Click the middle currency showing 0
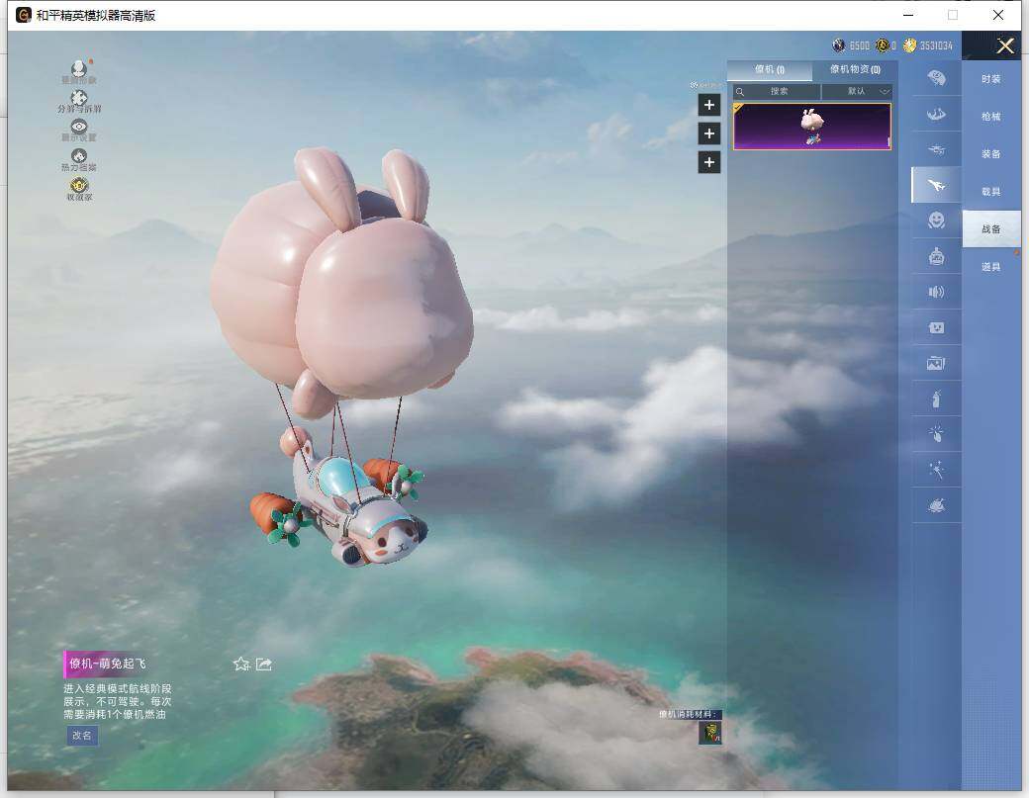1029x798 pixels. pos(886,45)
